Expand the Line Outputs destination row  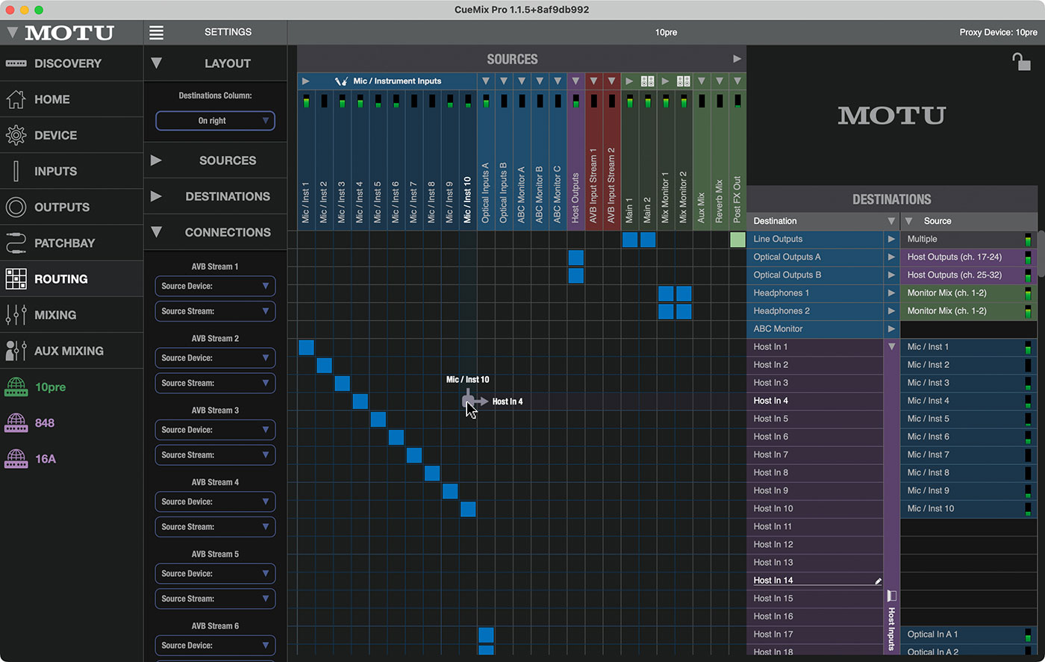[x=890, y=240]
